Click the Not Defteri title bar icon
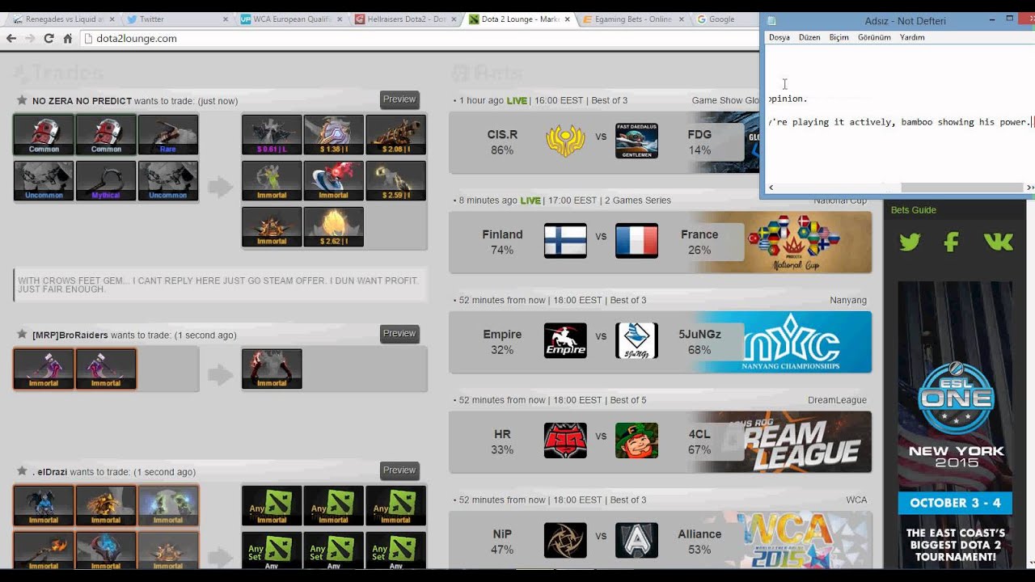 [x=772, y=21]
